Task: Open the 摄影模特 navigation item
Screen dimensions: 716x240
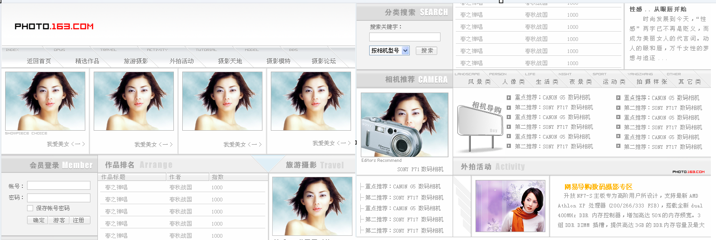Action: pyautogui.click(x=278, y=61)
